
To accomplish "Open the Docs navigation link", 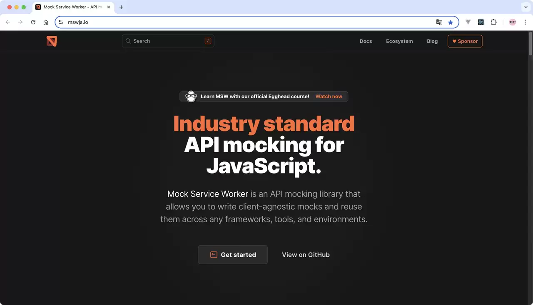I will 366,41.
